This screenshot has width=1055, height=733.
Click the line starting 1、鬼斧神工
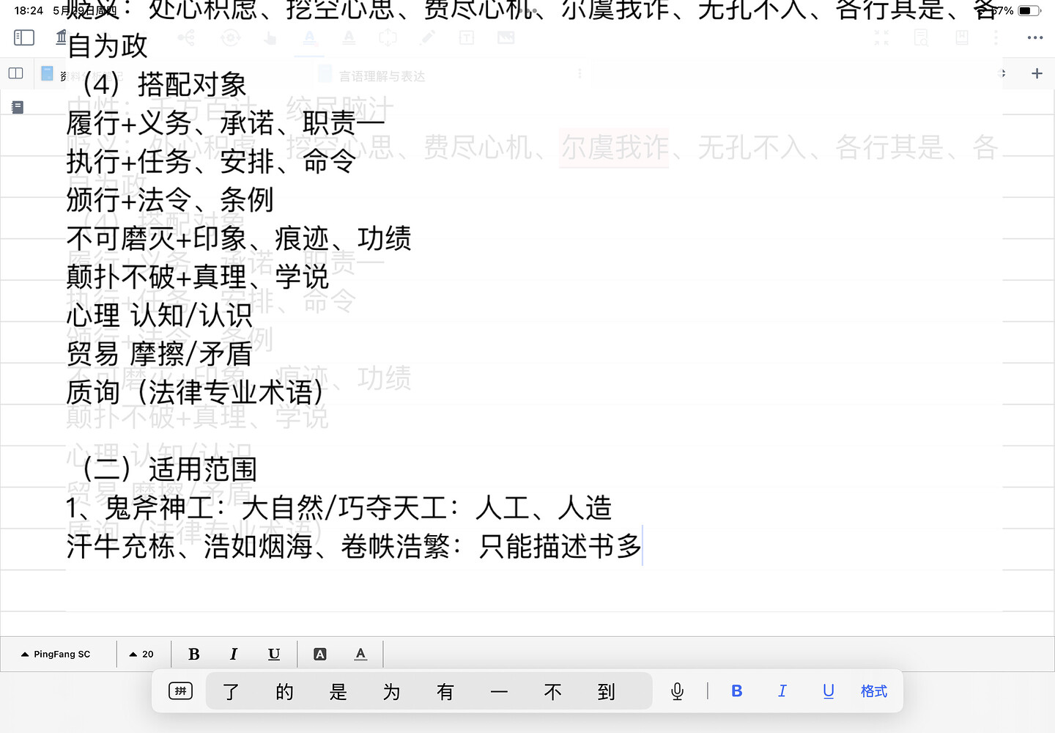point(339,507)
